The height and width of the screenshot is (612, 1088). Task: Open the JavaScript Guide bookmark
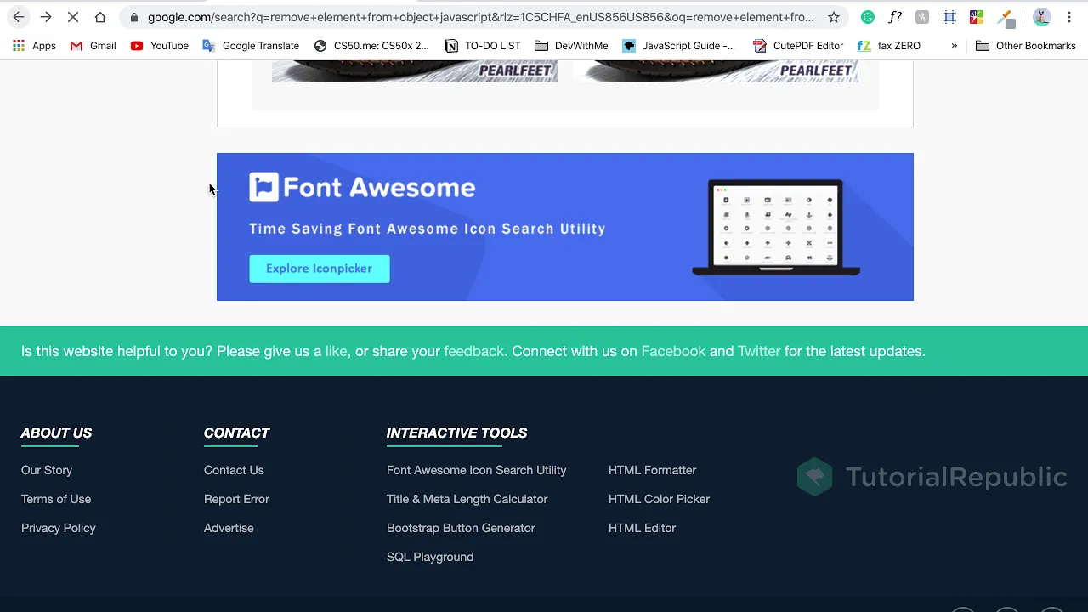pyautogui.click(x=678, y=46)
